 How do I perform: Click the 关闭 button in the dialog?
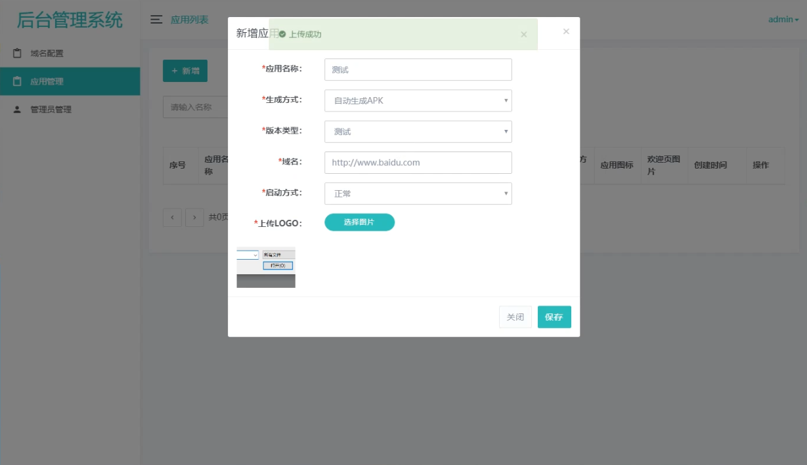515,316
